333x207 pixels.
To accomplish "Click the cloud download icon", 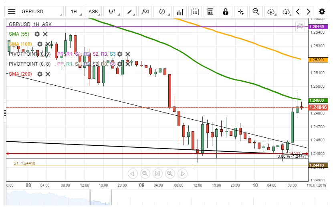I will (286, 12).
